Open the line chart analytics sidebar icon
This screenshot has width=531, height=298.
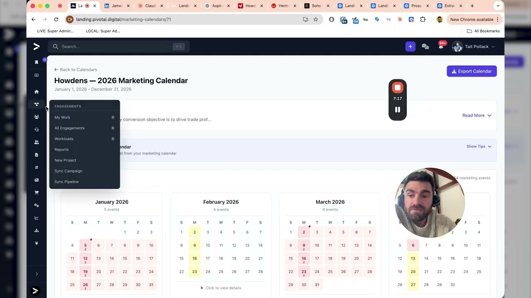click(37, 218)
